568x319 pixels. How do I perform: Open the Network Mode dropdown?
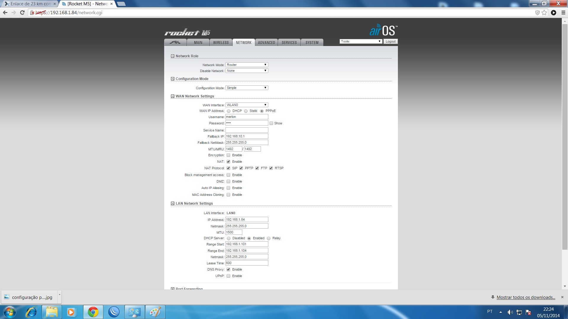tap(247, 65)
